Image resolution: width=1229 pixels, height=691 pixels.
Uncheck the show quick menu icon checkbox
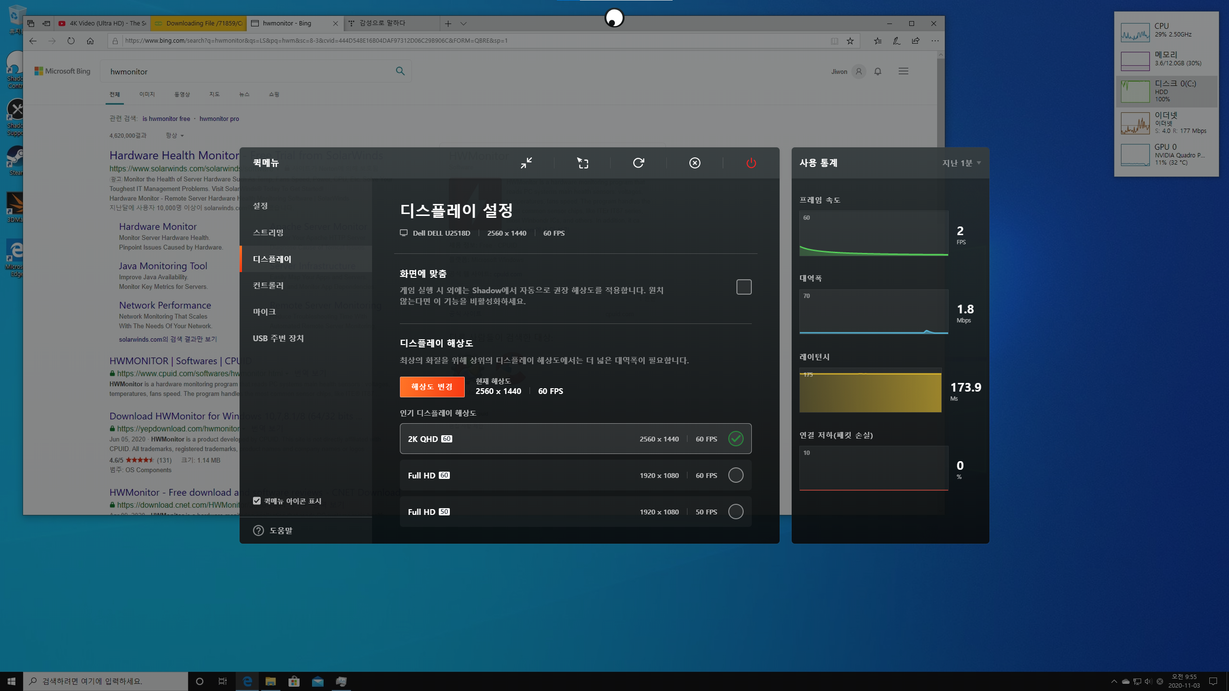(257, 501)
